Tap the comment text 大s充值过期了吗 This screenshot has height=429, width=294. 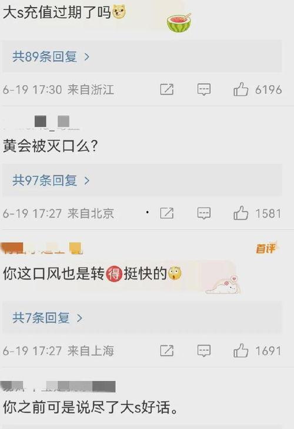click(57, 12)
